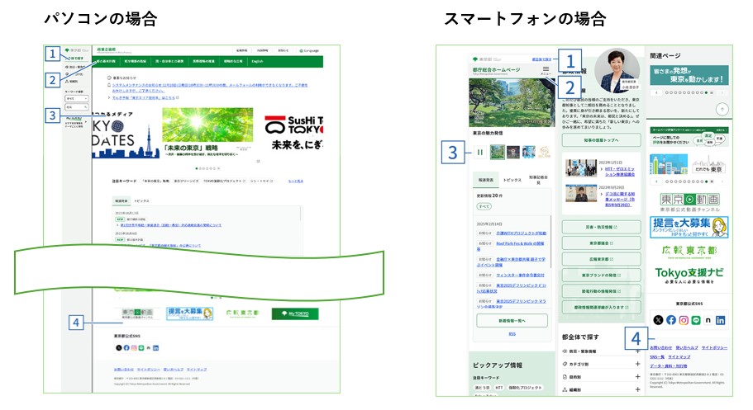The height and width of the screenshot is (410, 753).
Task: Open keyword search type dropdown in PC sidebar
Action: 76,98
